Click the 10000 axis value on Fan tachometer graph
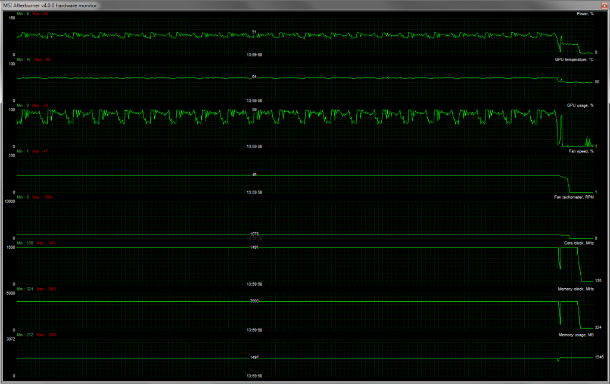 point(9,201)
